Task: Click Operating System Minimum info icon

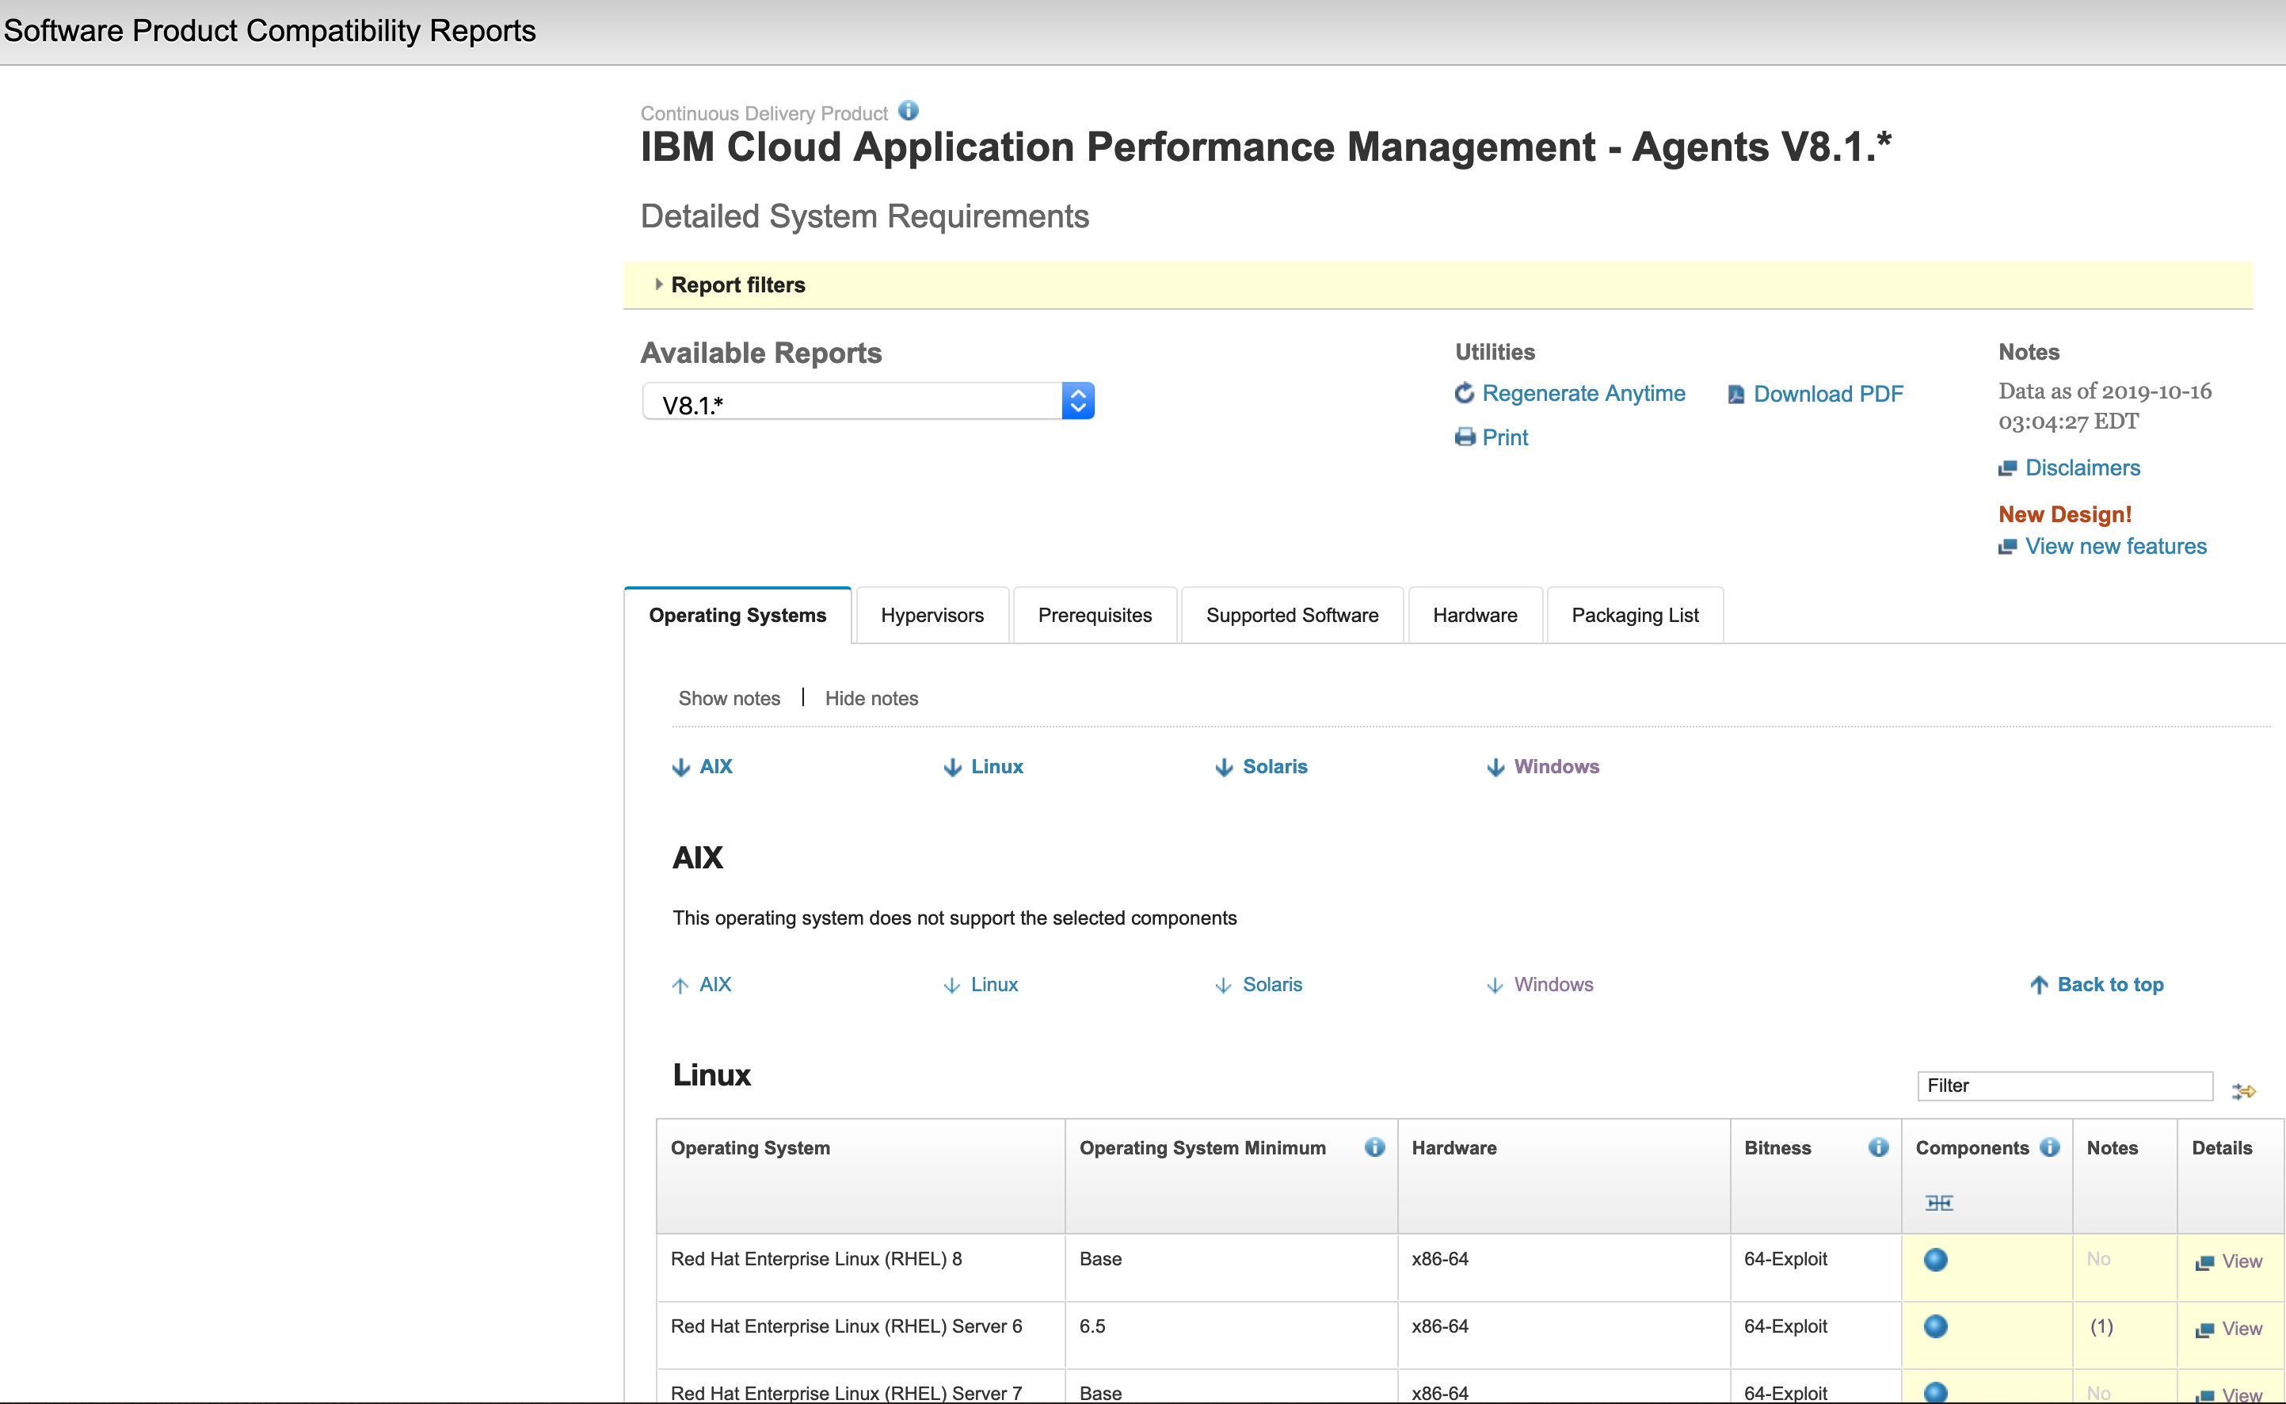Action: click(1374, 1146)
